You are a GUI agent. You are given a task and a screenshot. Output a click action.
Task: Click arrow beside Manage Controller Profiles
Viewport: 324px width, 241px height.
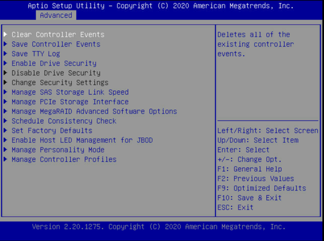point(6,159)
